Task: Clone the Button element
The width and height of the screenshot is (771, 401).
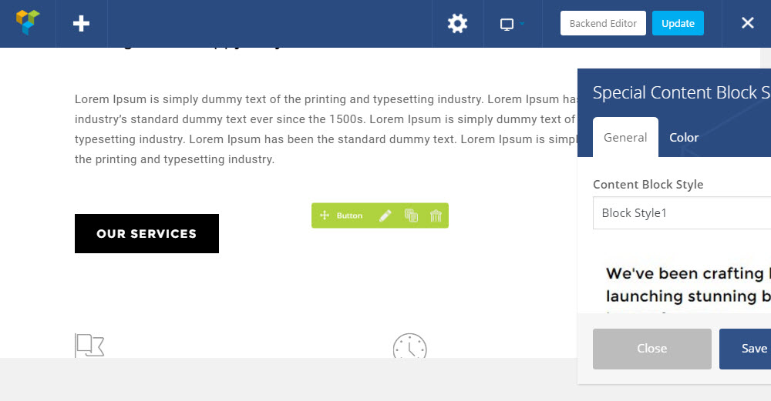Action: (x=411, y=216)
